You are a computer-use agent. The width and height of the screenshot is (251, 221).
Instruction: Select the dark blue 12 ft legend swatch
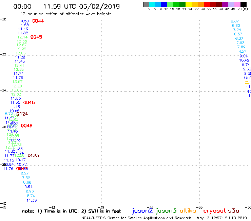[164, 4]
